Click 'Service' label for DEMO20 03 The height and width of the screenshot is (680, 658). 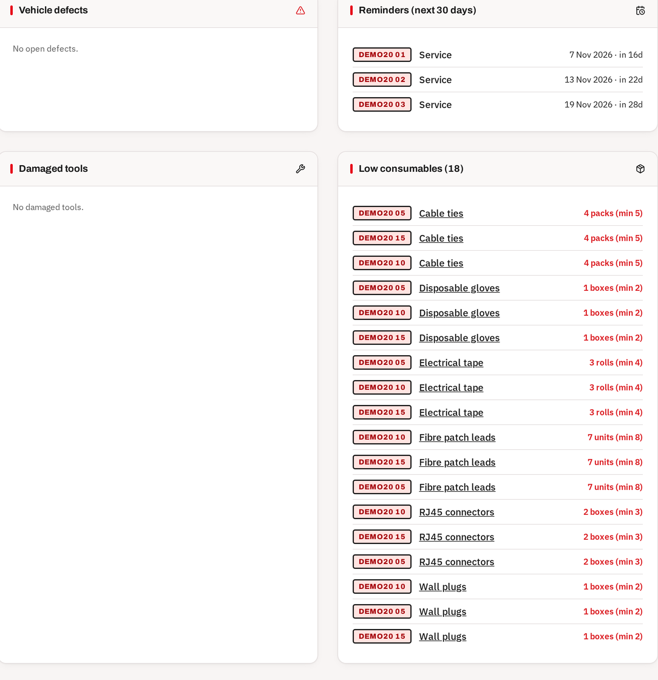[435, 105]
